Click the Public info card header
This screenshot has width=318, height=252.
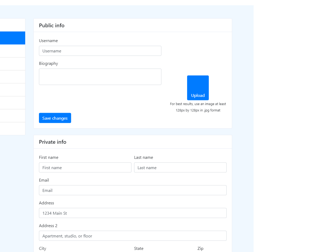52,25
